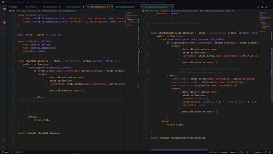Click the 'main*' git branch in status bar
The width and height of the screenshot is (273, 154).
pyautogui.click(x=6, y=152)
